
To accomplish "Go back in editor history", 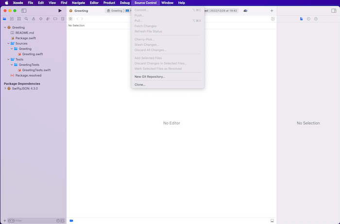I will point(77,19).
